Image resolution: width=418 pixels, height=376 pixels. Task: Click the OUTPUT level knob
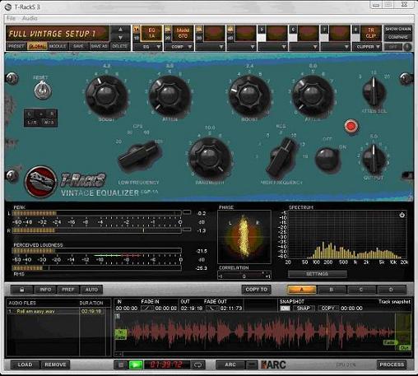(374, 159)
